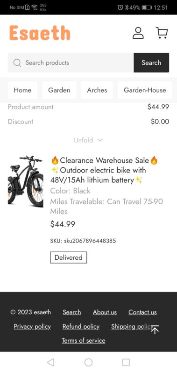Viewport: 177px width, 373px height.
Task: Tap Android home circle button
Action: point(88,362)
